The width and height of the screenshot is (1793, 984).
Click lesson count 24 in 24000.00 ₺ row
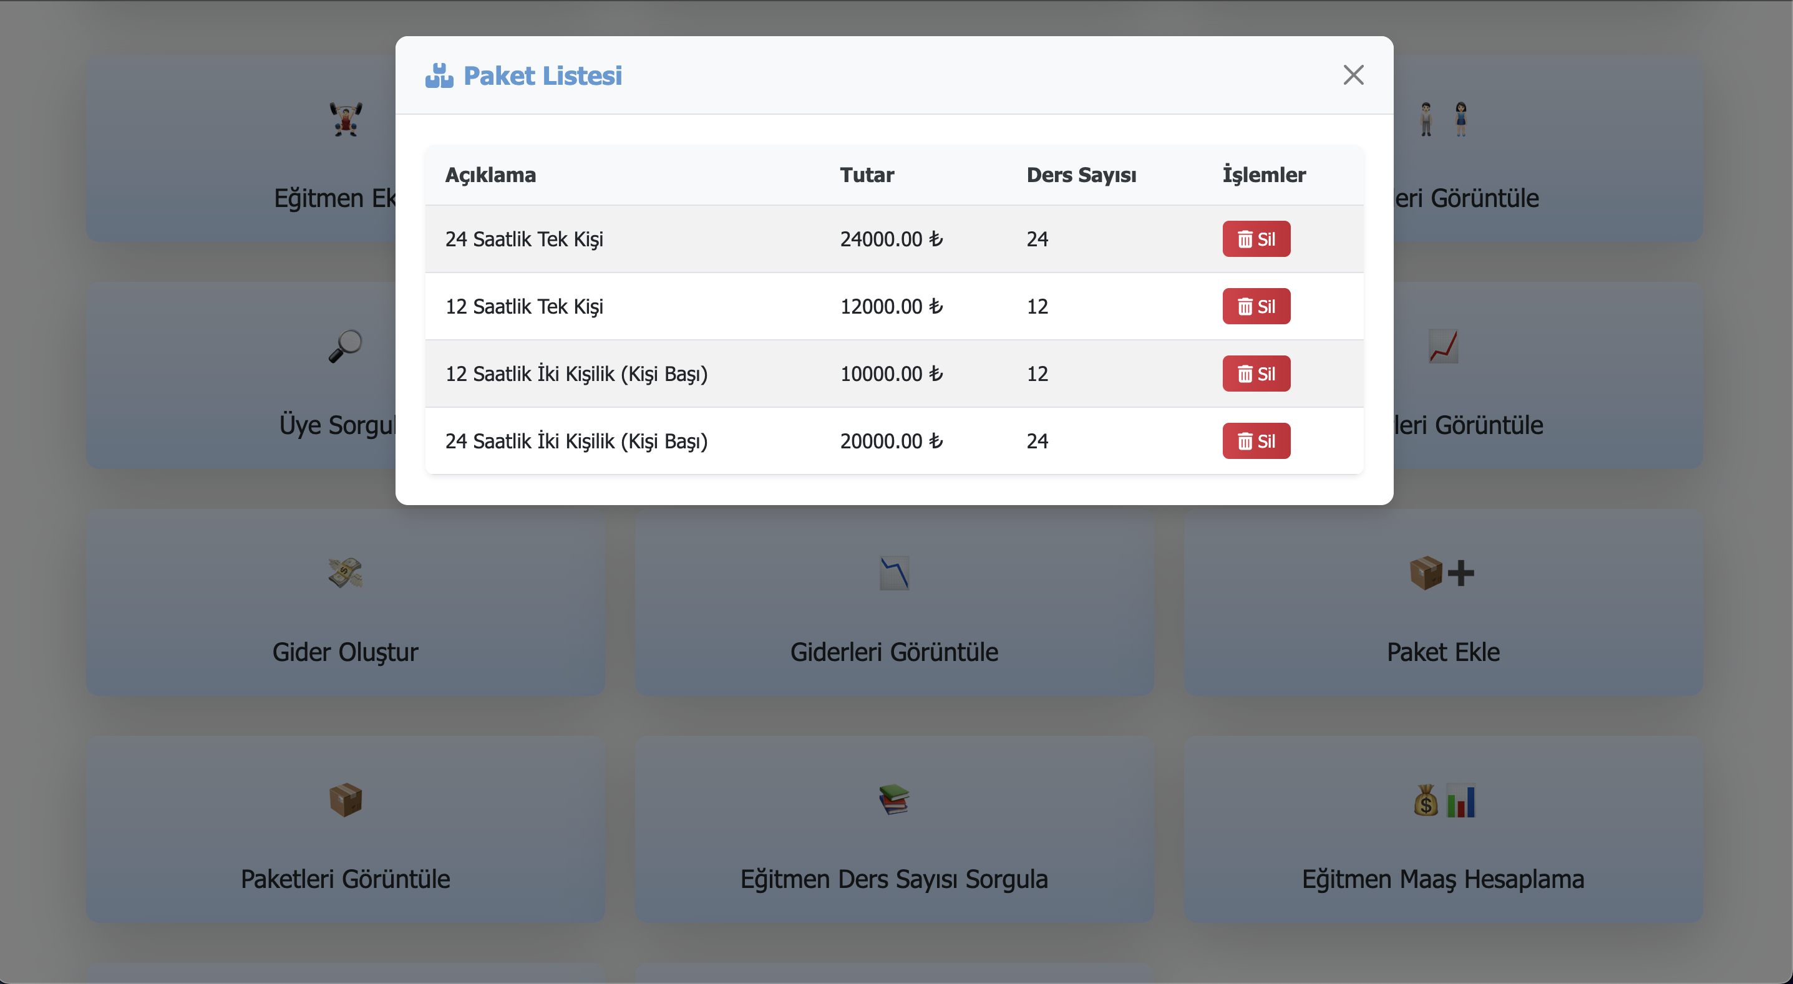(x=1037, y=239)
